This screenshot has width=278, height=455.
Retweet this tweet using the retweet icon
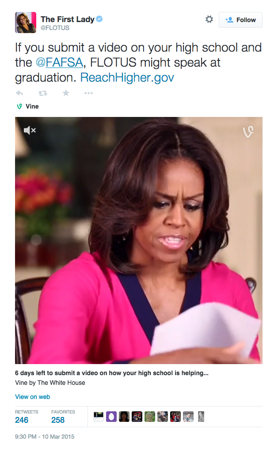[43, 93]
